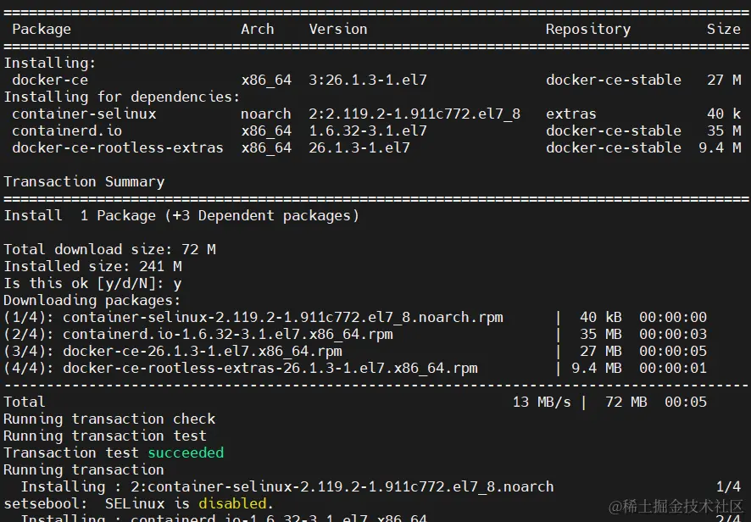Click the 'Arch' column header
Screen dimensions: 751x522
[257, 29]
